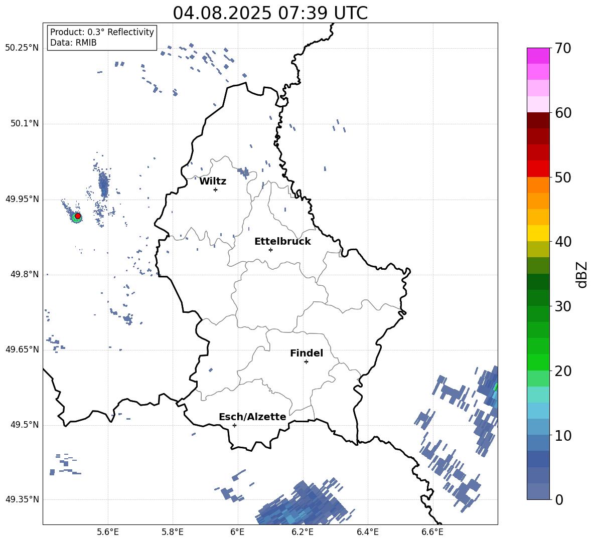Pick the magenta top colorbar swatch
This screenshot has width=594, height=542.
click(x=538, y=56)
